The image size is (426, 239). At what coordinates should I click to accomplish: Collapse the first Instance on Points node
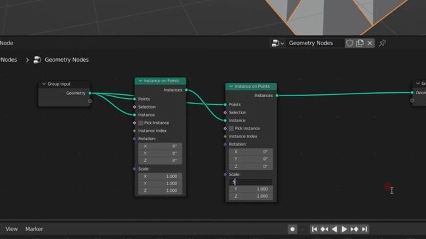tap(140, 81)
